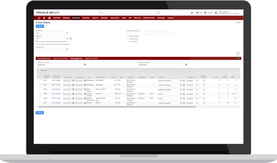The width and height of the screenshot is (277, 163).
Task: Select the row checkbox for planned order 14321
Action: (x=39, y=80)
